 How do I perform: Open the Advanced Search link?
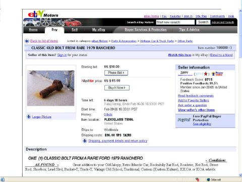223,22
